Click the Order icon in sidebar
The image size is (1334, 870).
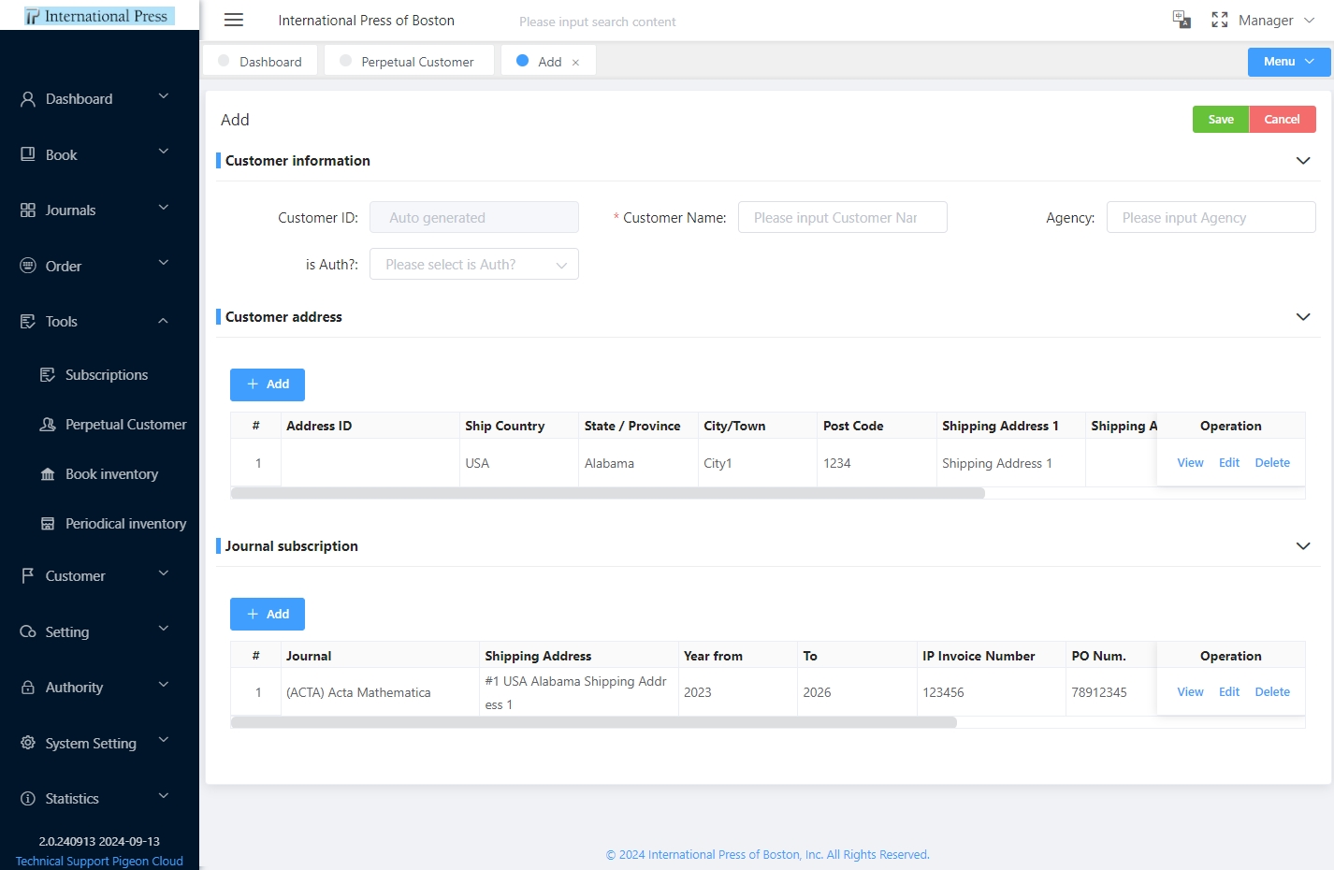click(x=28, y=266)
